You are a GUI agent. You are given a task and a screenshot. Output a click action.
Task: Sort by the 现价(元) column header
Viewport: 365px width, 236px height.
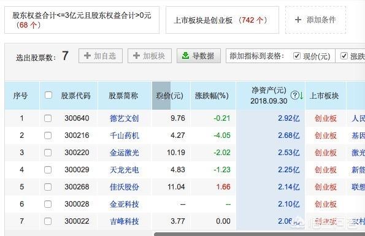pos(171,96)
